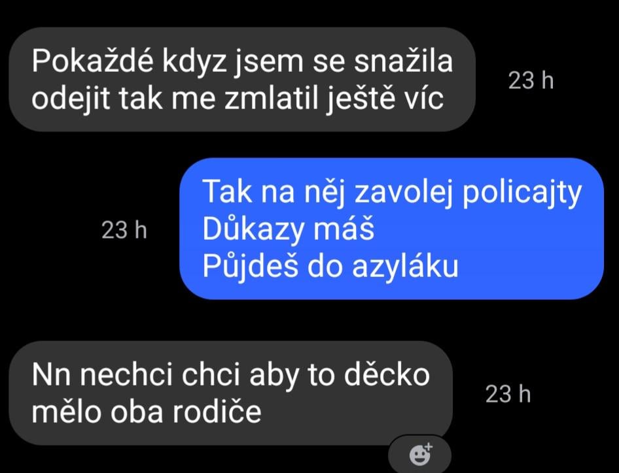Select the word "snažila" in the first message
The height and width of the screenshot is (473, 619).
point(403,61)
